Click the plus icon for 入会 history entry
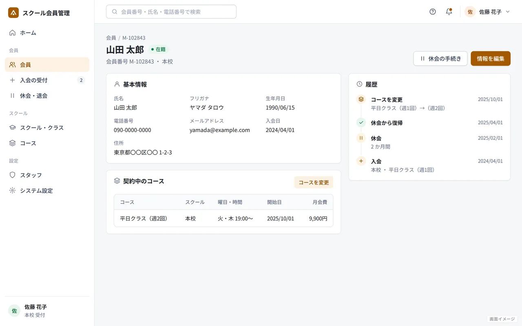 click(361, 161)
